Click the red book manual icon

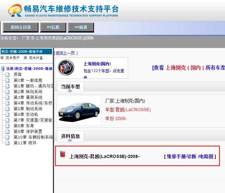point(63,154)
